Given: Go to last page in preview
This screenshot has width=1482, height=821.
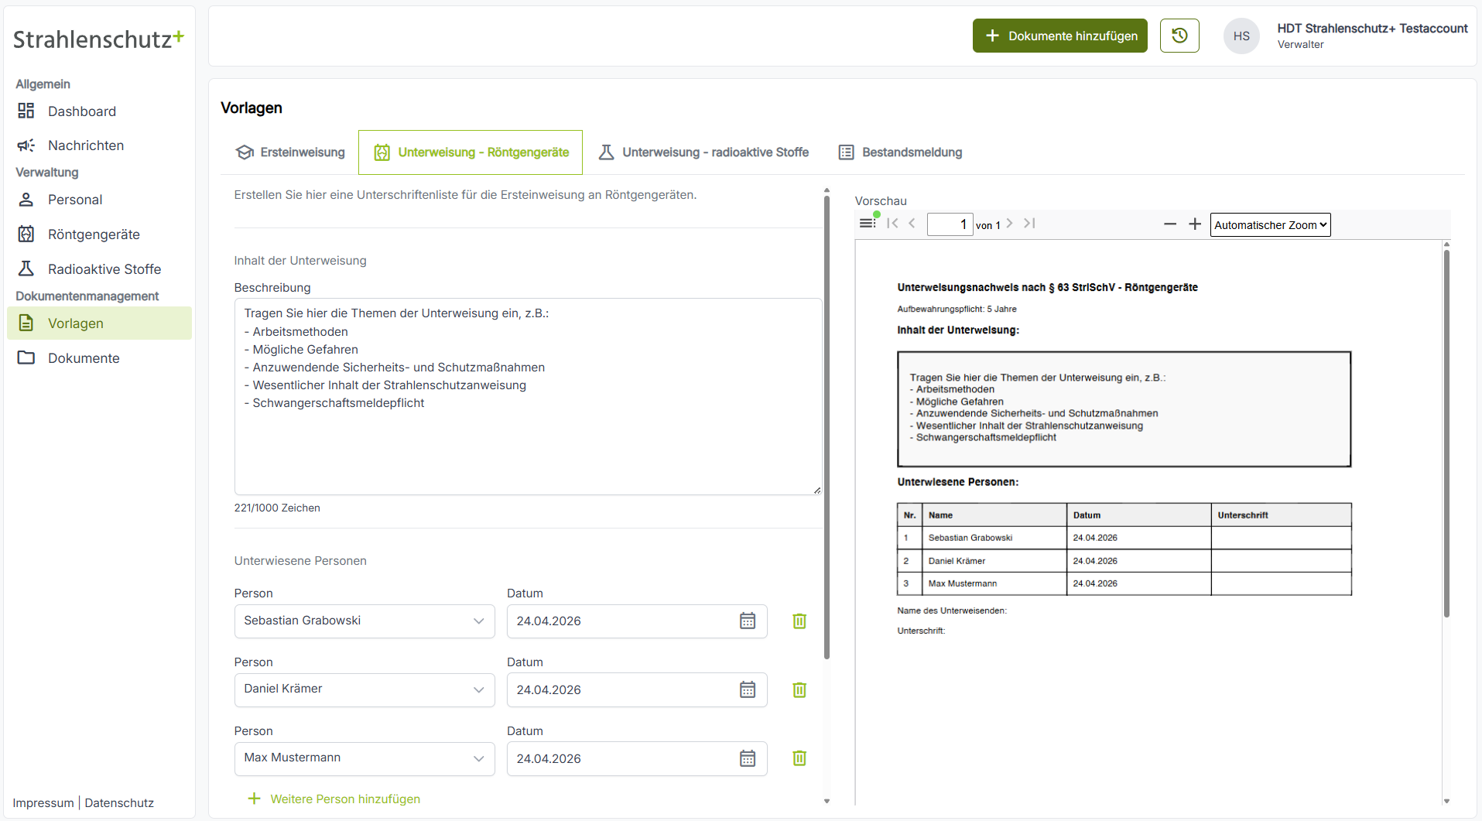Looking at the screenshot, I should tap(1029, 224).
